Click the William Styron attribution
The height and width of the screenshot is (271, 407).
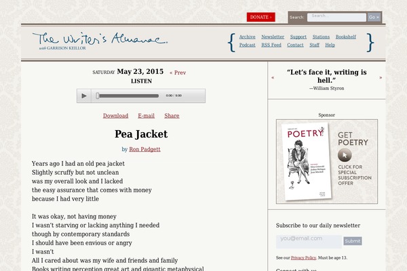pos(326,89)
